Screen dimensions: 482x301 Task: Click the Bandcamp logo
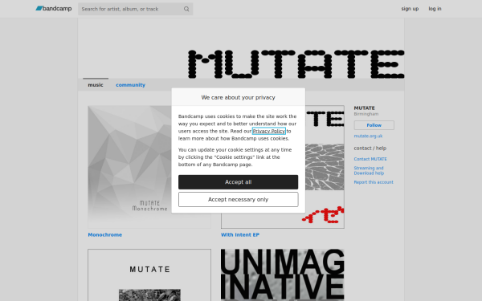pos(54,9)
